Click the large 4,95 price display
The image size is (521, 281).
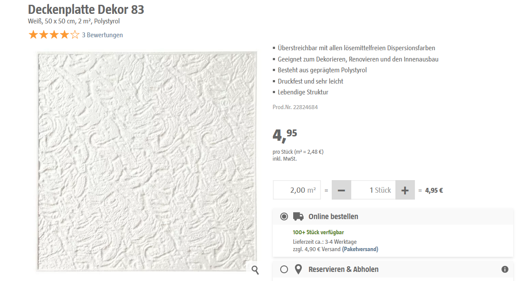point(285,135)
